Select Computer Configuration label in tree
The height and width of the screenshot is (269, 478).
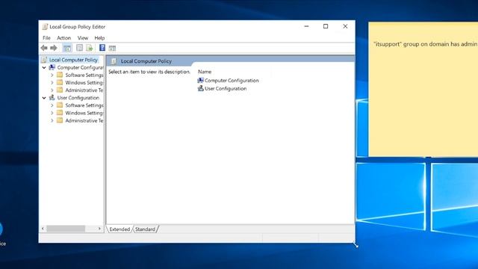(80, 67)
